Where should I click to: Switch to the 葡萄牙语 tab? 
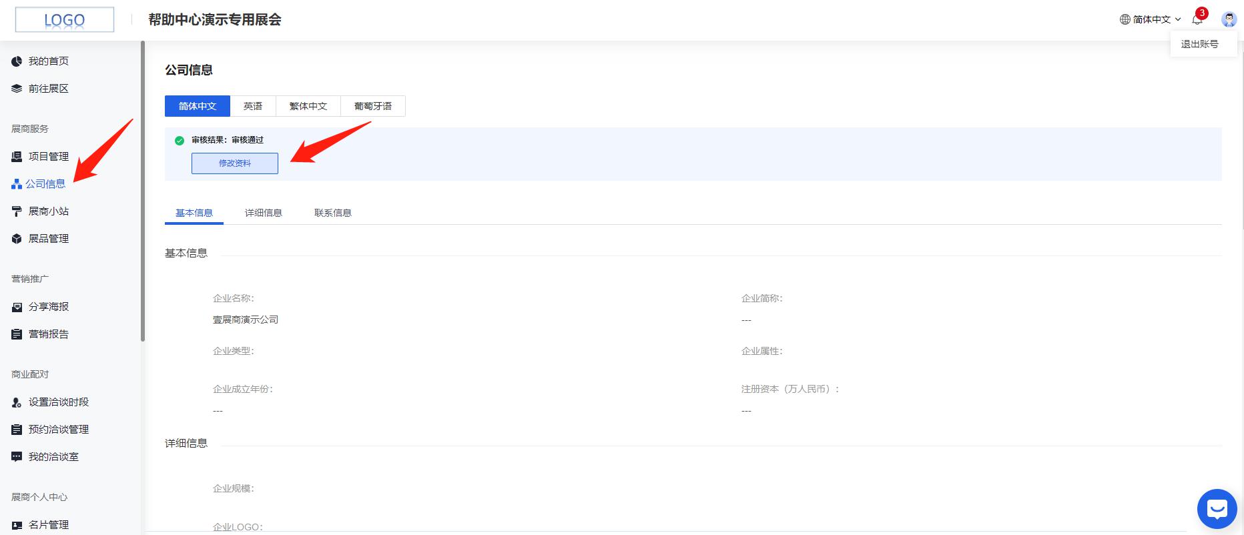coord(373,106)
